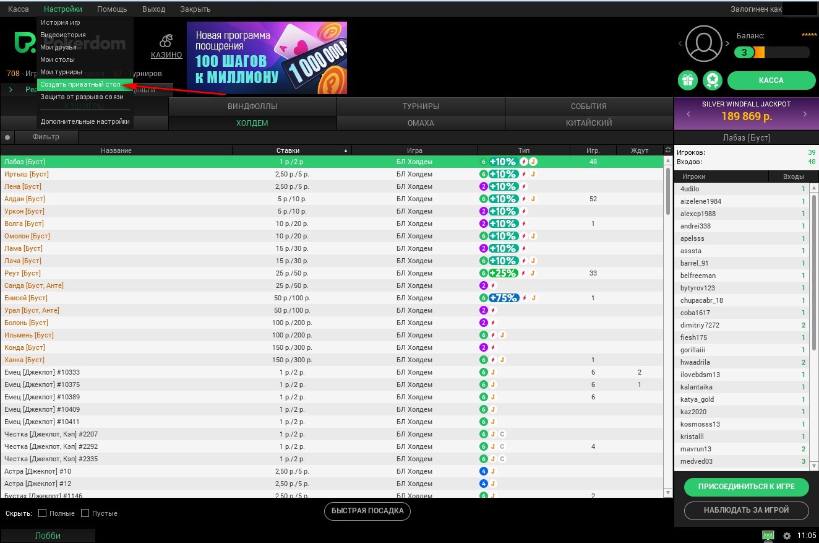Click the clock showing 11:05
Screen dimensions: 819x543
pyautogui.click(x=807, y=536)
